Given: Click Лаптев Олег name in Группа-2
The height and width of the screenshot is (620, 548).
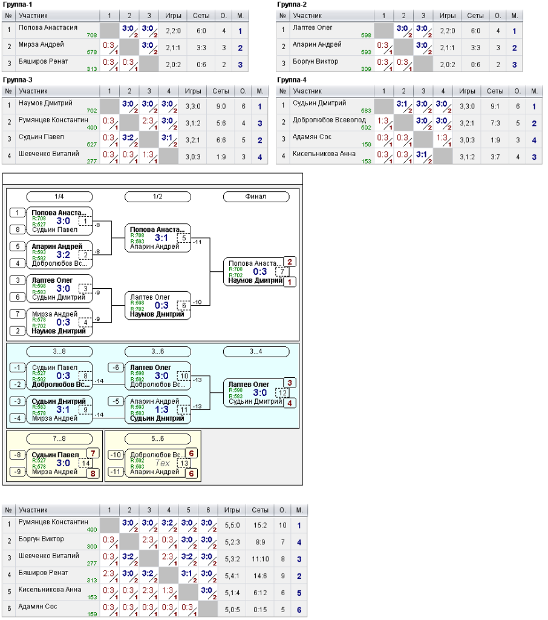Looking at the screenshot, I should click(312, 27).
